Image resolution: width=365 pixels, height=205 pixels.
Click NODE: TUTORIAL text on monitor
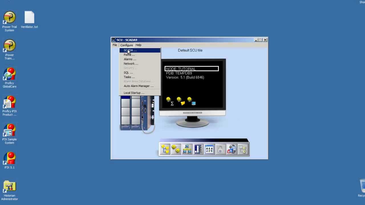(181, 69)
